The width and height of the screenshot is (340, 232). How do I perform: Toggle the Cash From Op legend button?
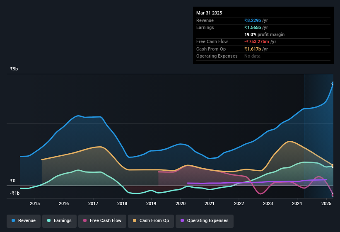(151, 221)
